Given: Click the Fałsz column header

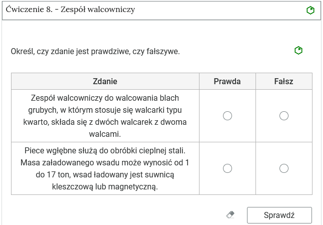Looking at the screenshot, I should coord(283,81).
